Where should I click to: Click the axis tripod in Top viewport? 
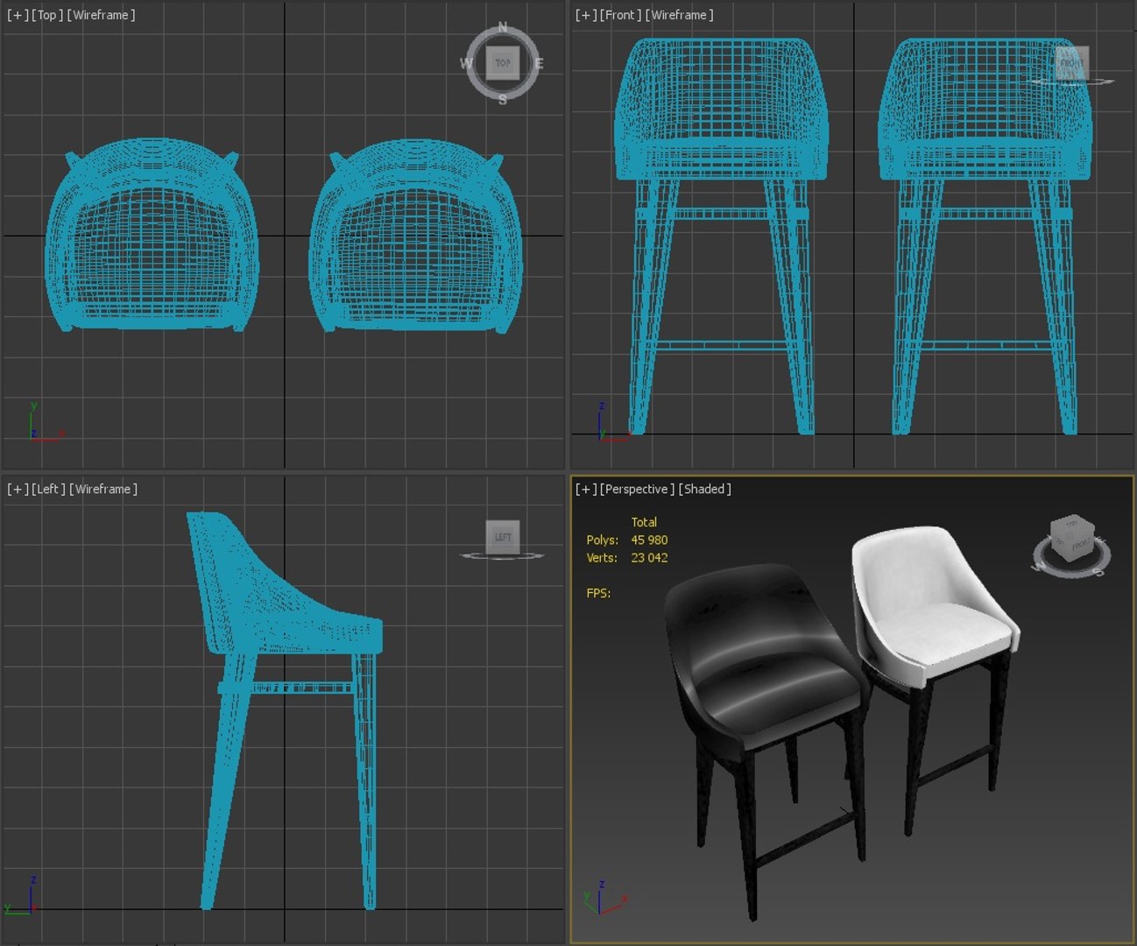(x=46, y=422)
